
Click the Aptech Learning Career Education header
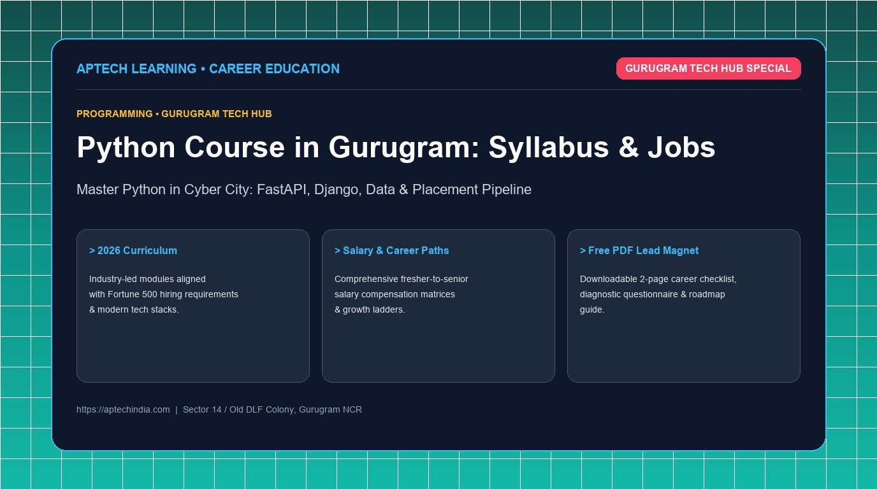tap(208, 69)
